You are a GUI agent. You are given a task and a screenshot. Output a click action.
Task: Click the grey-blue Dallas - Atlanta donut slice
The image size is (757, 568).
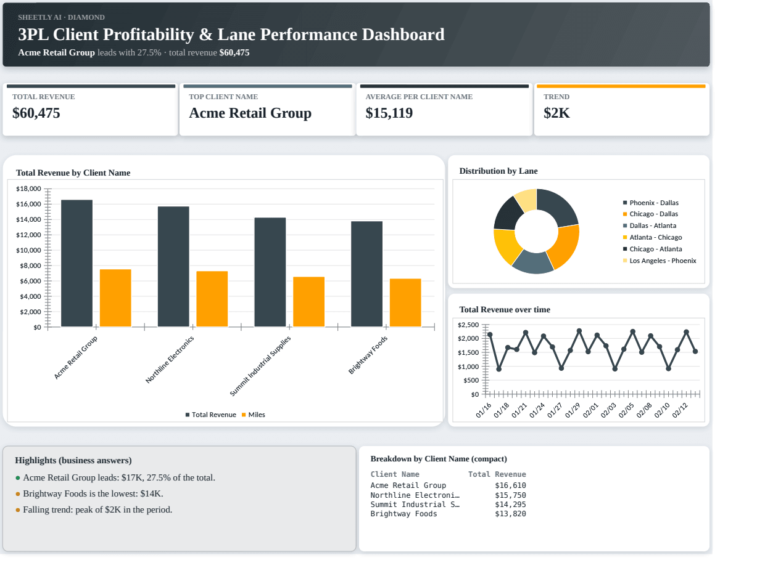(x=534, y=262)
